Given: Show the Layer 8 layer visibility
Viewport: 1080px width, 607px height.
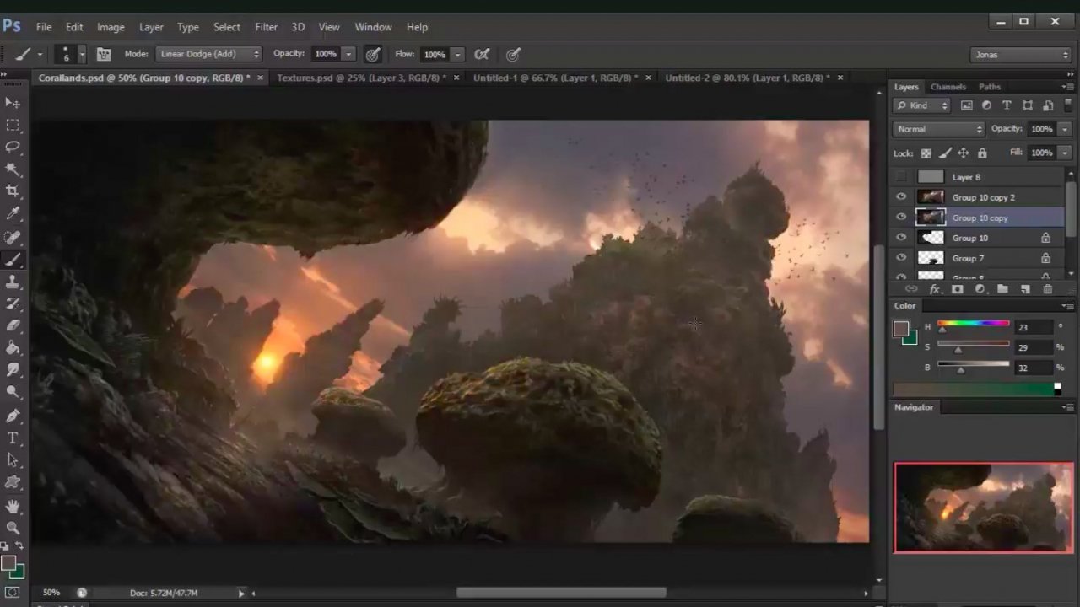Looking at the screenshot, I should point(901,177).
